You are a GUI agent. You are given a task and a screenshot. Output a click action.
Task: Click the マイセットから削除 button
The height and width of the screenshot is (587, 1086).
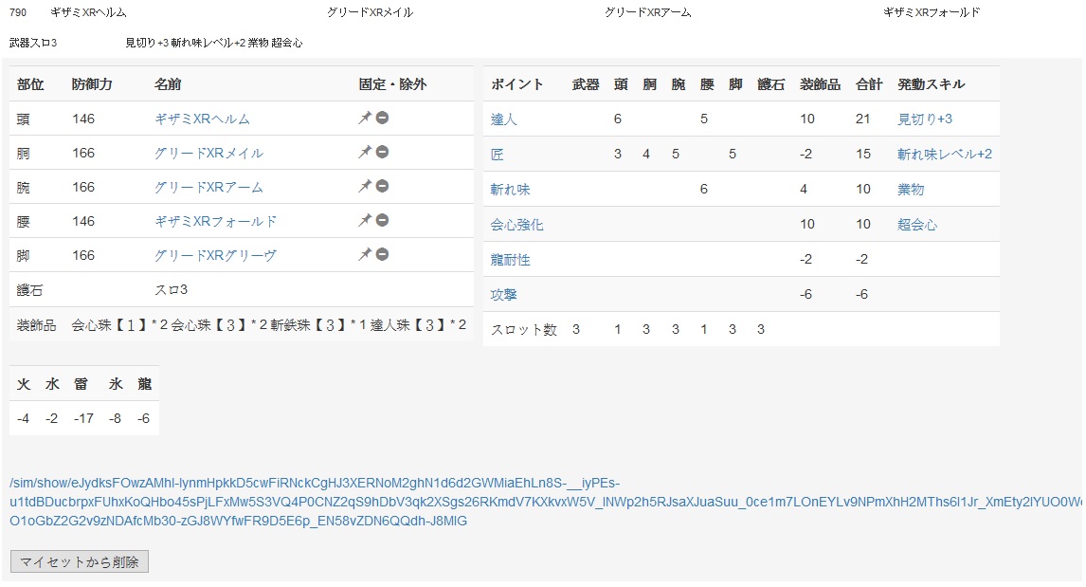tap(80, 562)
